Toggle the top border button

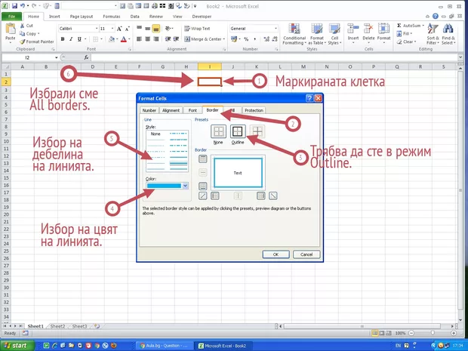coord(202,158)
